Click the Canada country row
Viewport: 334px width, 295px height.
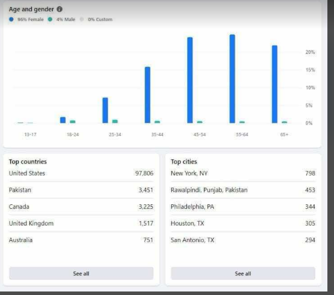pyautogui.click(x=81, y=207)
